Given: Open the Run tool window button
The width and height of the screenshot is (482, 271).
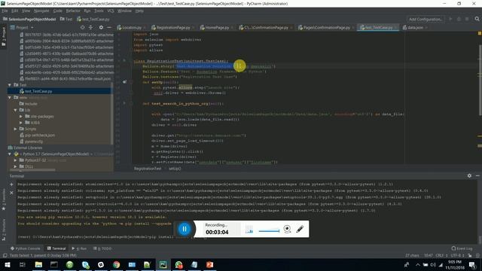Looking at the screenshot, I should (x=79, y=248).
